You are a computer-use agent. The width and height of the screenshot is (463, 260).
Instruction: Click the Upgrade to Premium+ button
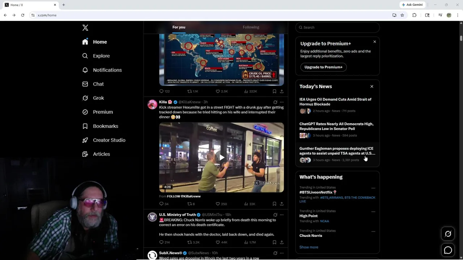click(x=323, y=67)
